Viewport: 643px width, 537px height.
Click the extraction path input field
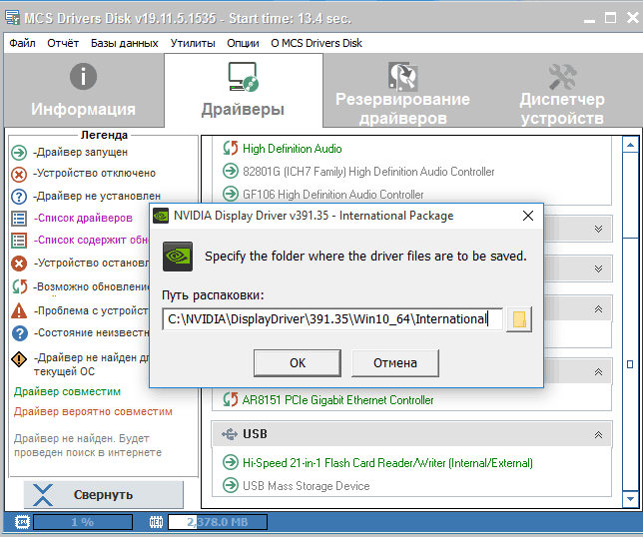point(332,319)
